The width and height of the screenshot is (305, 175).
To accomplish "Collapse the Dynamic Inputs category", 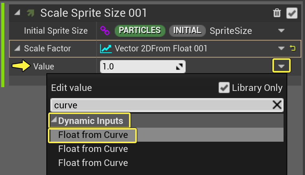I will click(x=54, y=121).
